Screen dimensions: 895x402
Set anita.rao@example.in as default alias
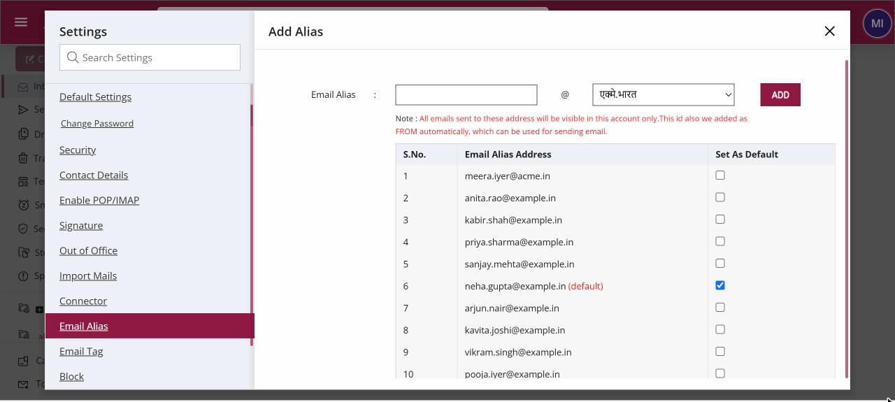720,197
